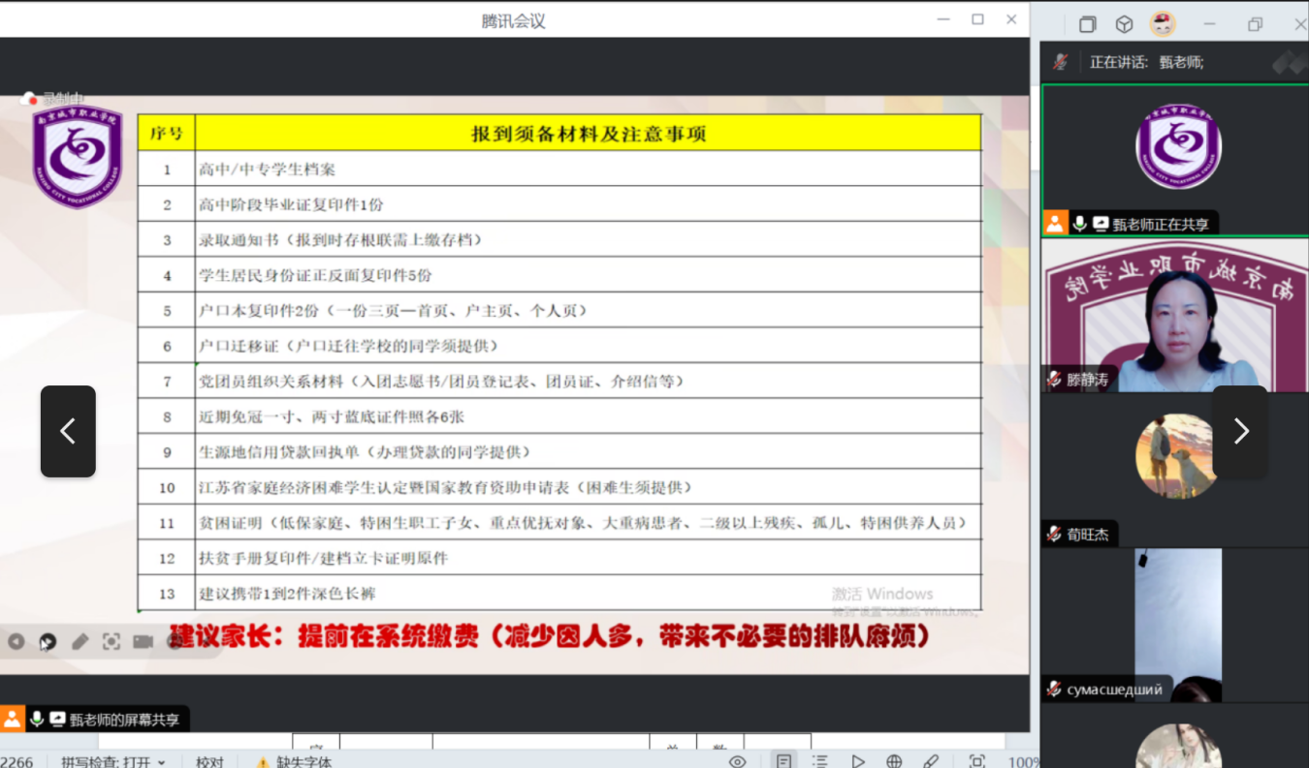1309x768 pixels.
Task: Click the play/reading mode triangle icon
Action: pyautogui.click(x=858, y=761)
